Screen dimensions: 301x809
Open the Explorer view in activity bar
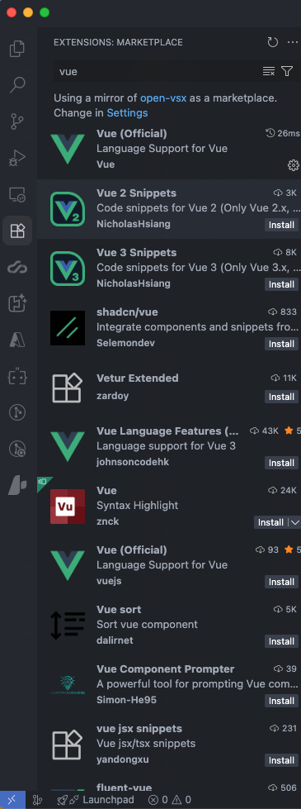coord(17,49)
